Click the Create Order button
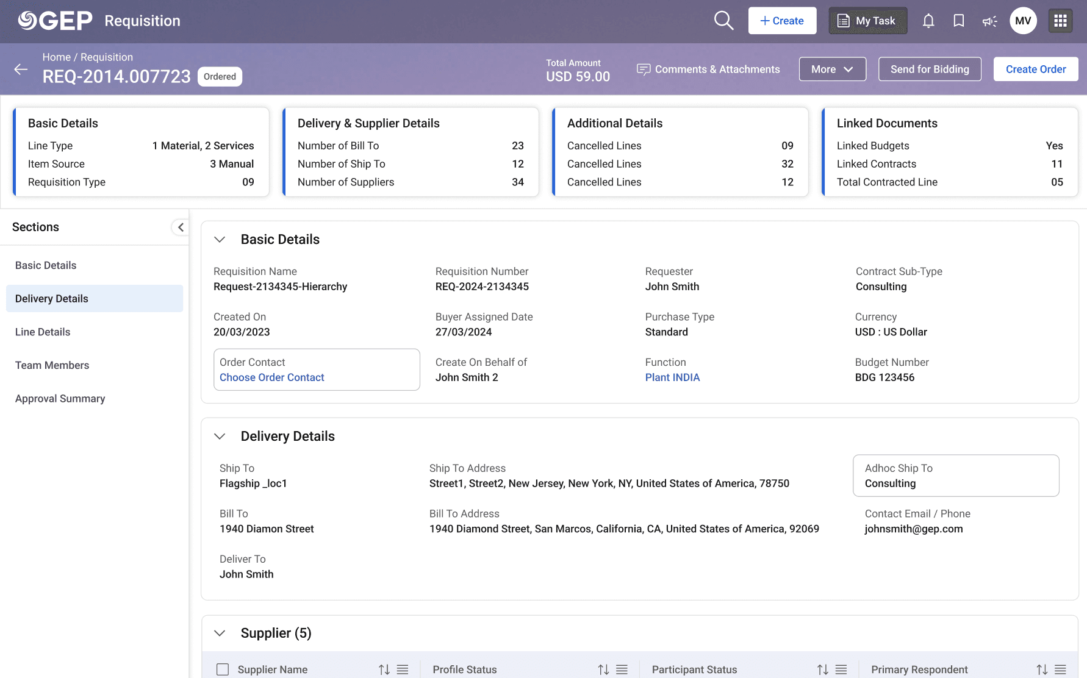 1036,70
